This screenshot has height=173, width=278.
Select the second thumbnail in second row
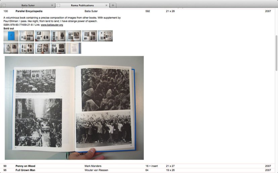[x=27, y=48]
